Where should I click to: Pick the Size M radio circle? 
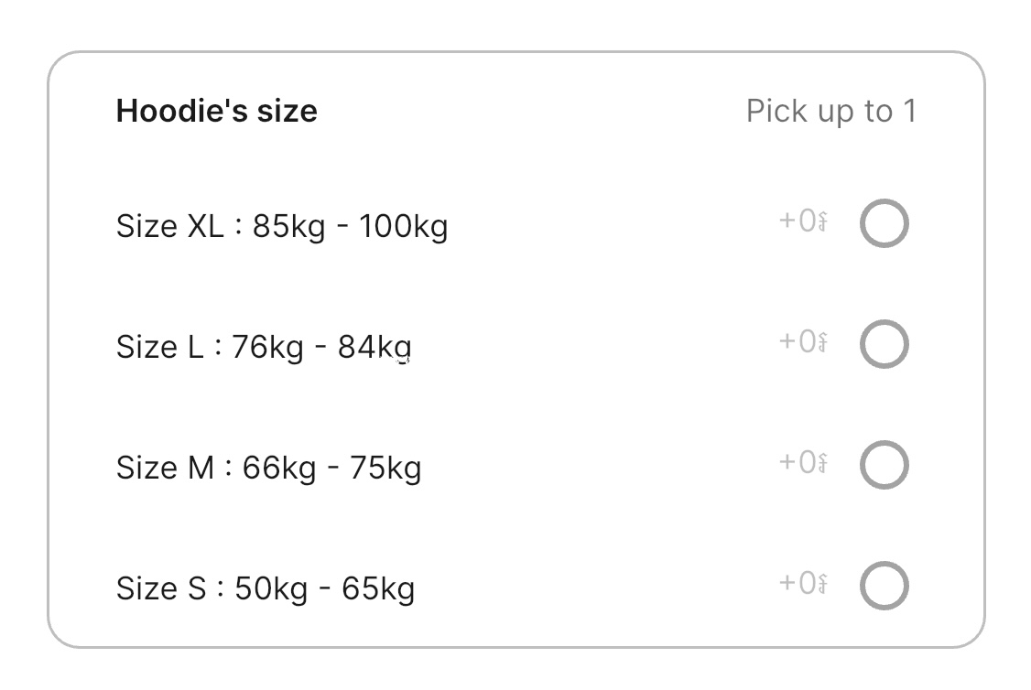pos(884,465)
